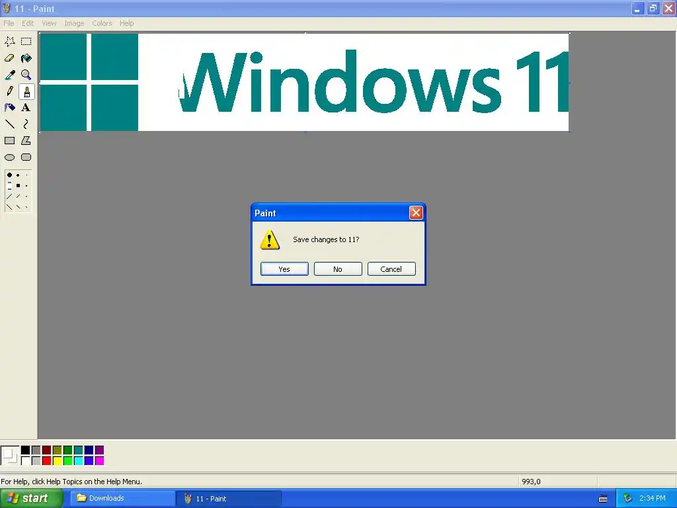Open the Edit menu
The width and height of the screenshot is (677, 508).
pos(28,23)
